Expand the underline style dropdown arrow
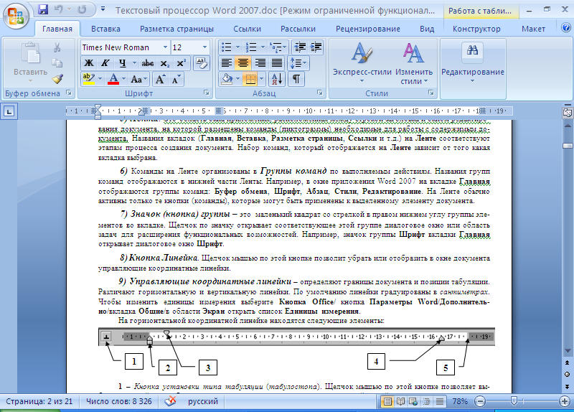The width and height of the screenshot is (574, 412). pos(134,63)
